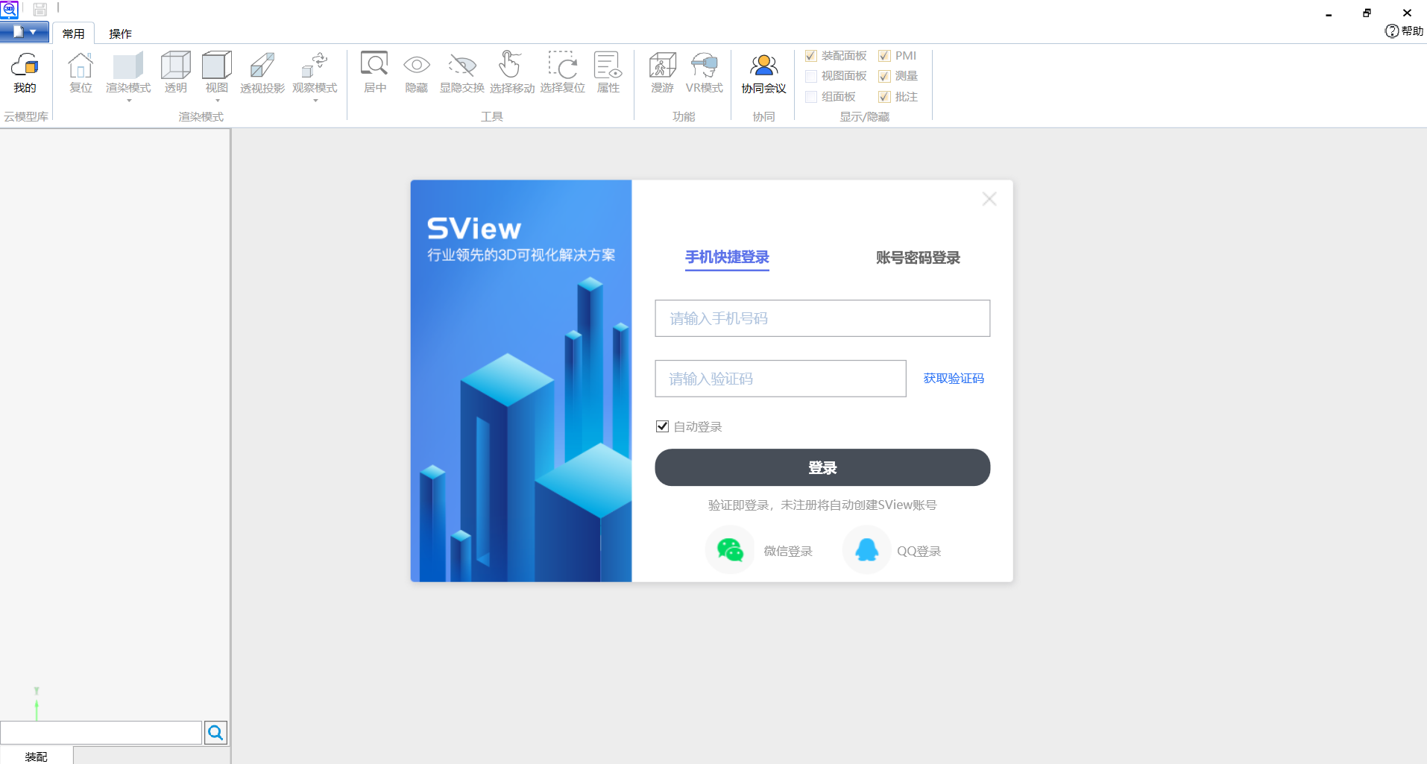Viewport: 1427px width, 764px height.
Task: Toggle the 自动登录 auto-login checkbox
Action: click(662, 426)
